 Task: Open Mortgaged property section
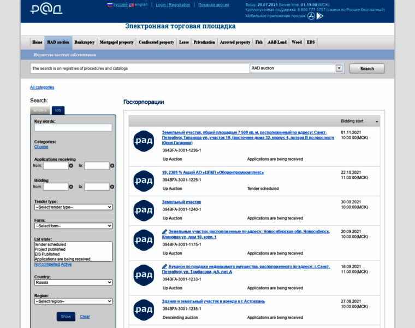116,42
